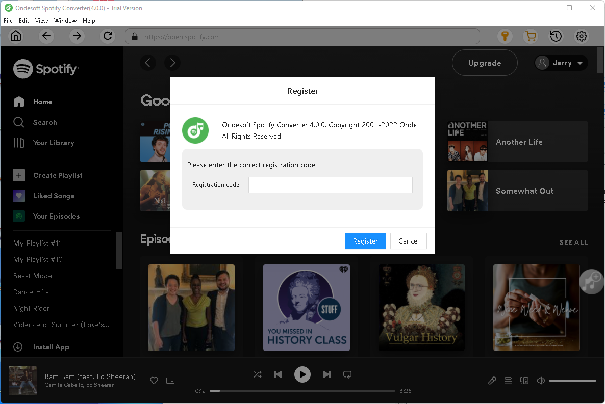The width and height of the screenshot is (605, 404).
Task: Click Install App link
Action: pyautogui.click(x=51, y=347)
